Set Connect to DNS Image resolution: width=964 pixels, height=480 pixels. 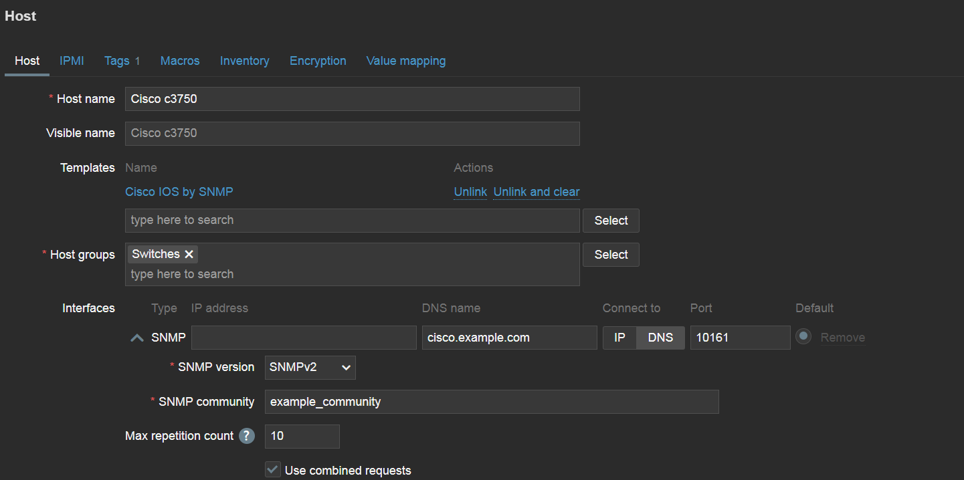[660, 338]
